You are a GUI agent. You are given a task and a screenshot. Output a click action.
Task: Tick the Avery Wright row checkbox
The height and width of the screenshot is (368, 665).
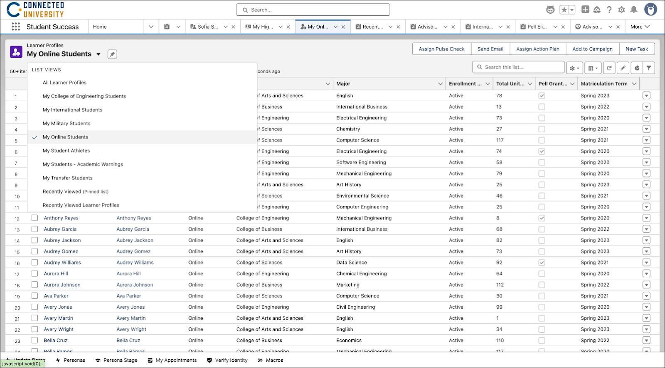click(x=35, y=329)
